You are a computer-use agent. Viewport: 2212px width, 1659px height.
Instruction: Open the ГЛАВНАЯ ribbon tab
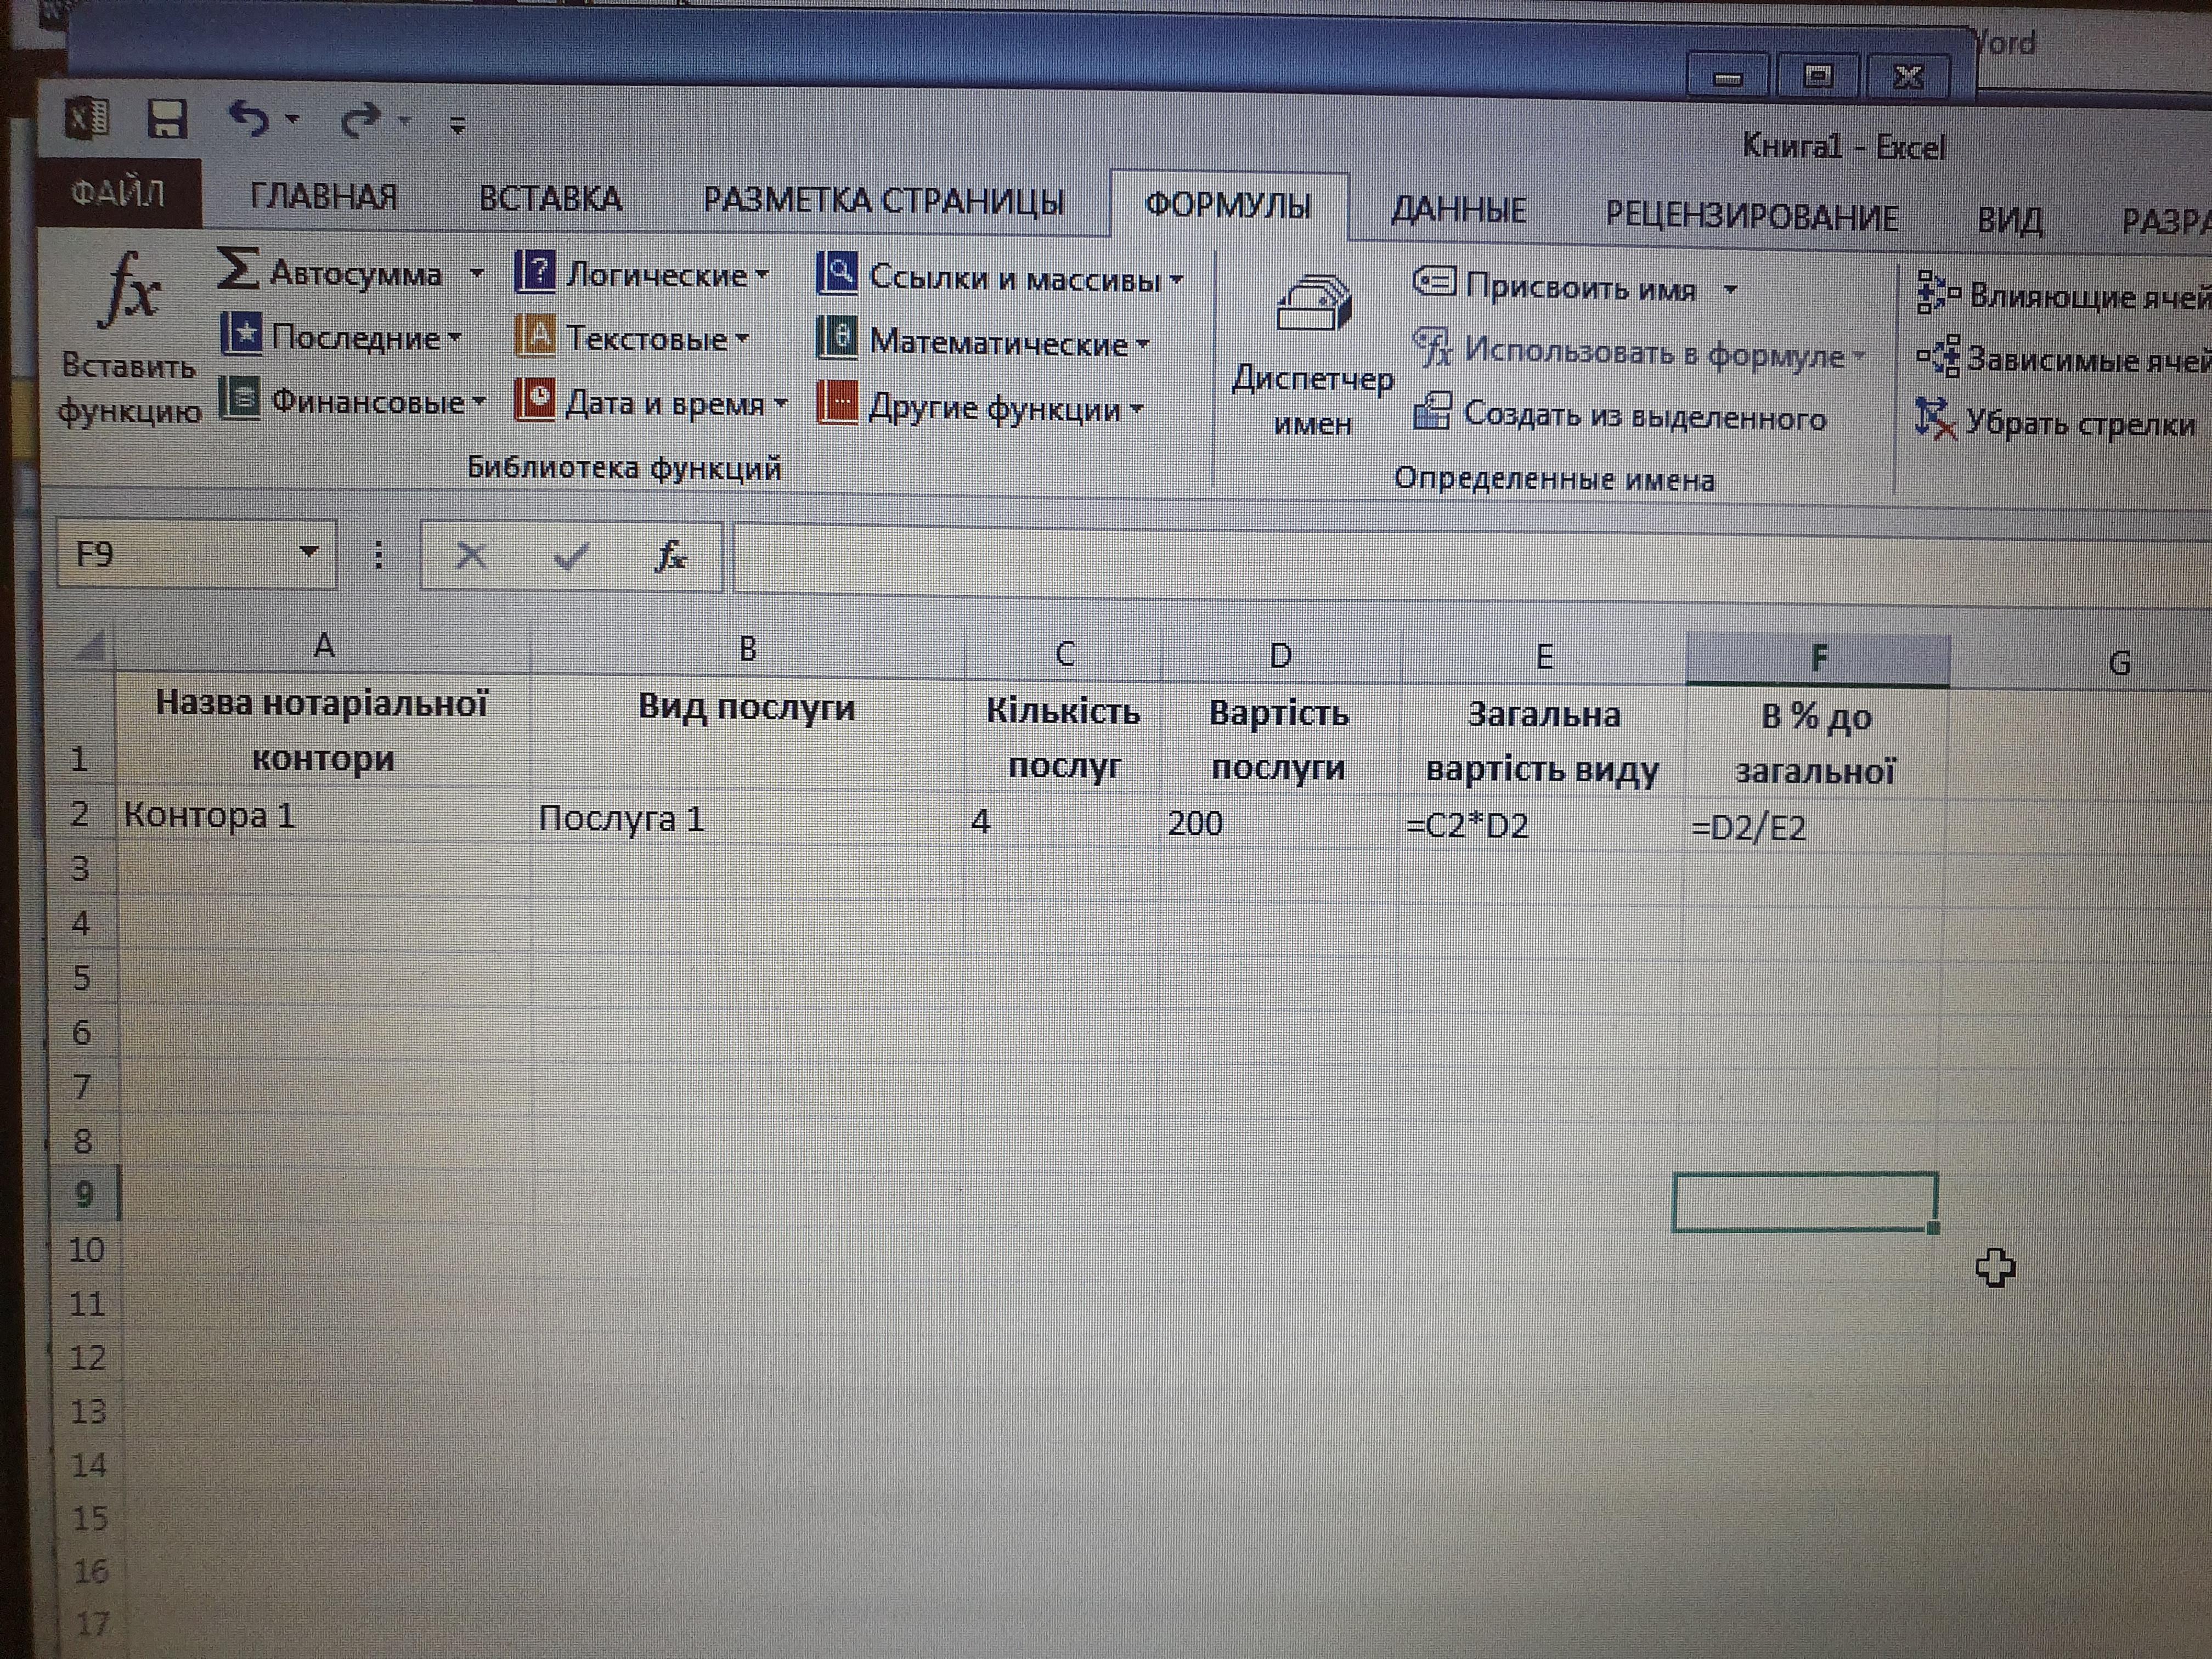323,196
